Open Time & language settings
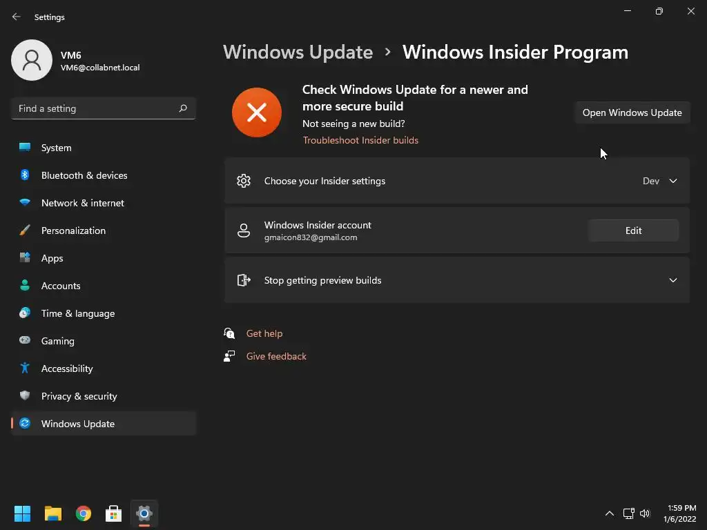707x530 pixels. click(104, 313)
